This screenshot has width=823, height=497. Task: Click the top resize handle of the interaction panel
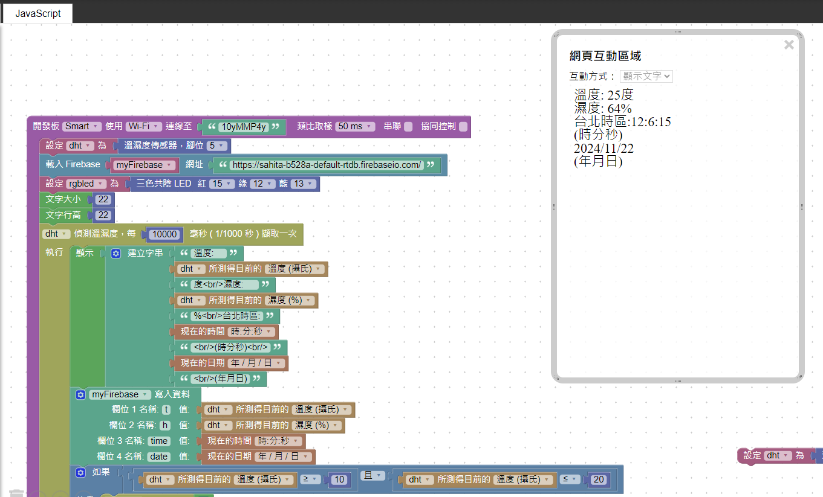(x=678, y=32)
